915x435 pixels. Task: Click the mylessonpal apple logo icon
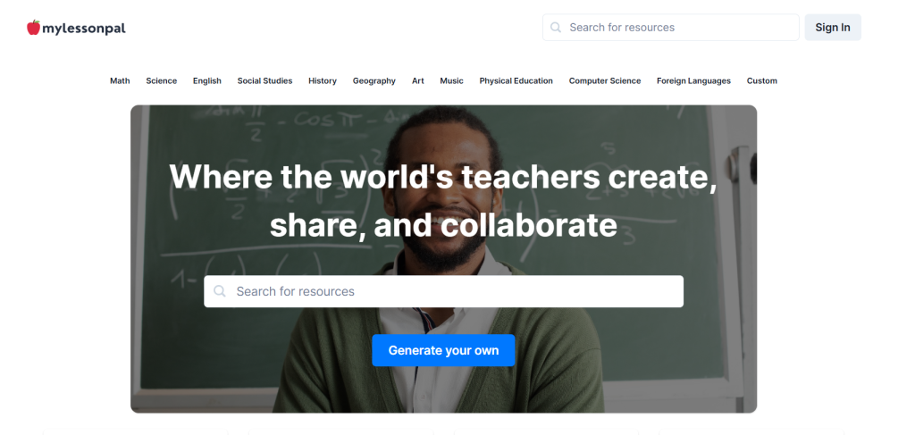click(33, 28)
